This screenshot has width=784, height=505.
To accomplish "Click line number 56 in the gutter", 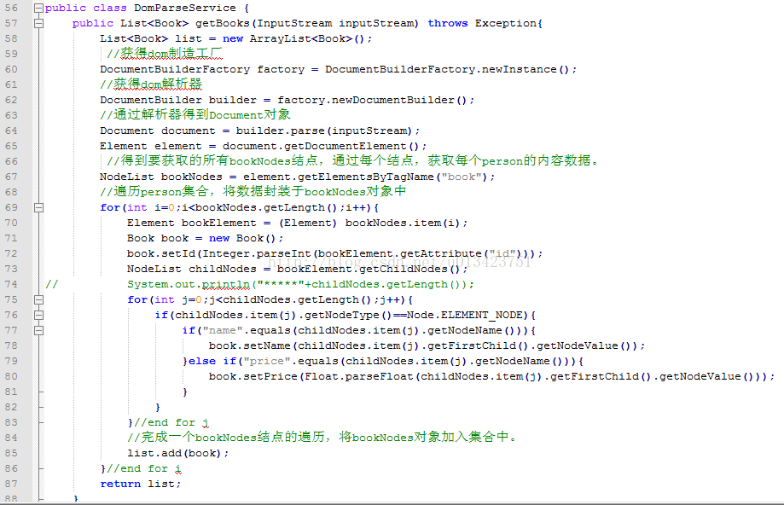I will pyautogui.click(x=11, y=8).
